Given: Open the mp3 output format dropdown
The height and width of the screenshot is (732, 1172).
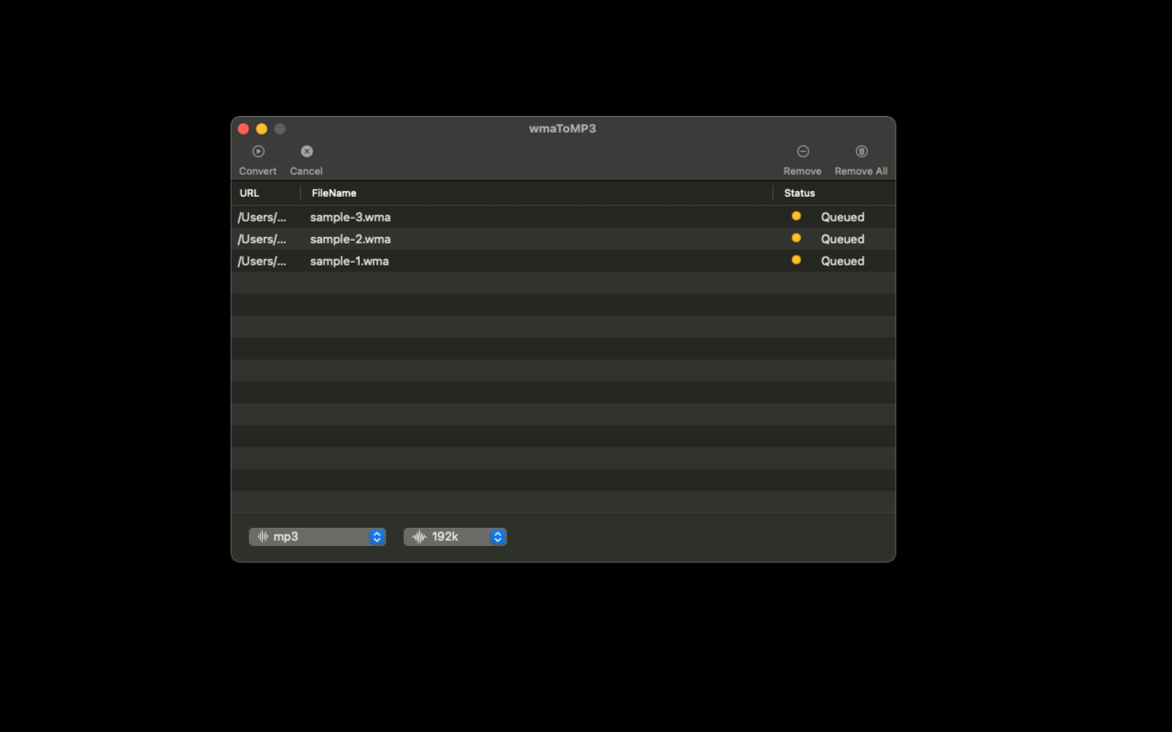Looking at the screenshot, I should tap(317, 536).
